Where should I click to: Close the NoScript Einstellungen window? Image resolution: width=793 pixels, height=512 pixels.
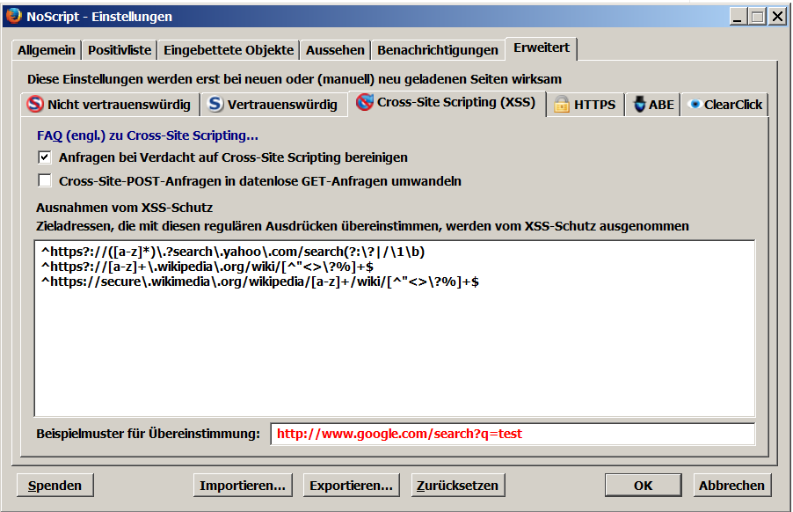point(777,17)
